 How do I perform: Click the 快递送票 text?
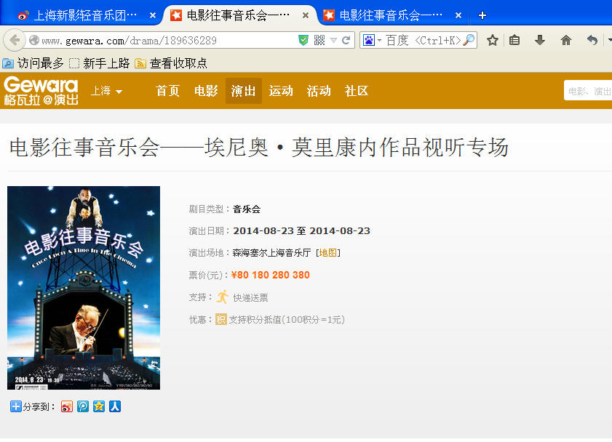pos(250,298)
